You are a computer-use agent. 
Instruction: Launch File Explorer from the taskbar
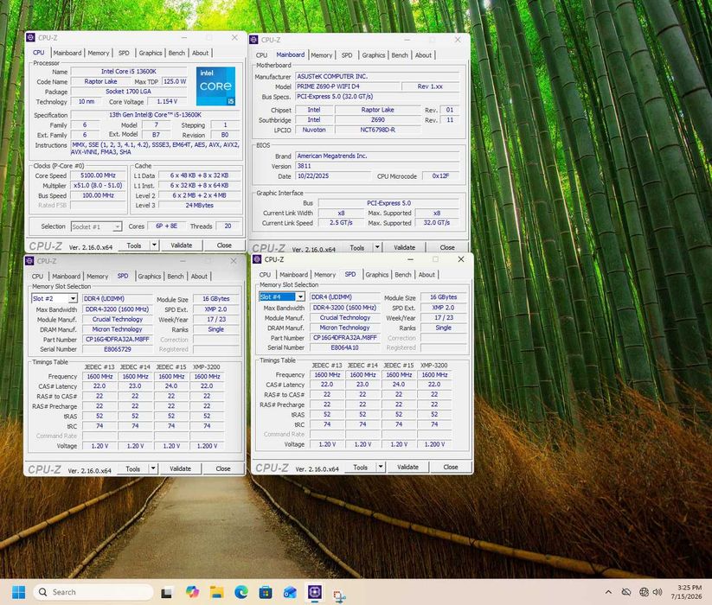[x=216, y=592]
